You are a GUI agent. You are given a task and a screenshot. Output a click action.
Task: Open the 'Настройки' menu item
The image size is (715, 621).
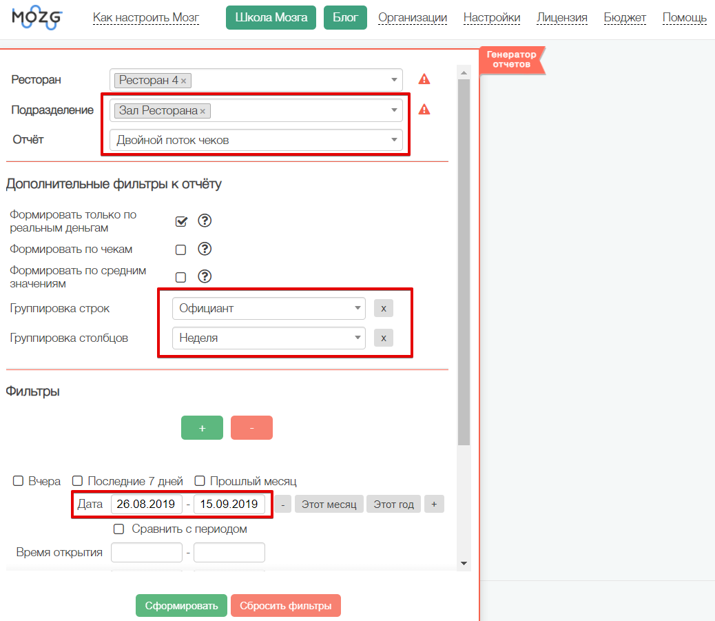[x=491, y=17]
